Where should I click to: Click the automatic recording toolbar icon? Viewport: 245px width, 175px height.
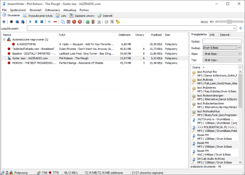pyautogui.click(x=23, y=22)
